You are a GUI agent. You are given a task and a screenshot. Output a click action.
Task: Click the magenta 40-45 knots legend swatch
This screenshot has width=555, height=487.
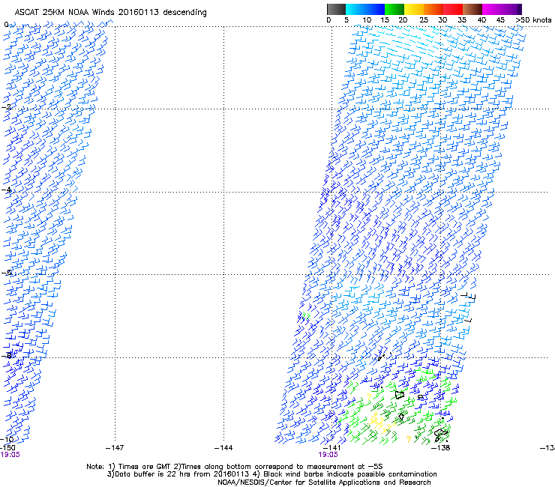pyautogui.click(x=492, y=9)
